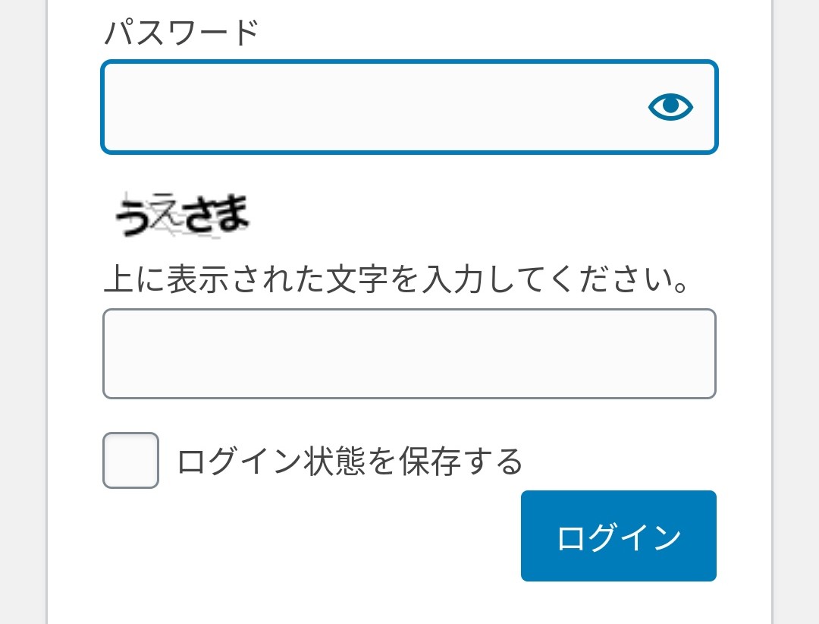This screenshot has width=819, height=624.
Task: Click inside the パスワード input field
Action: click(x=409, y=107)
